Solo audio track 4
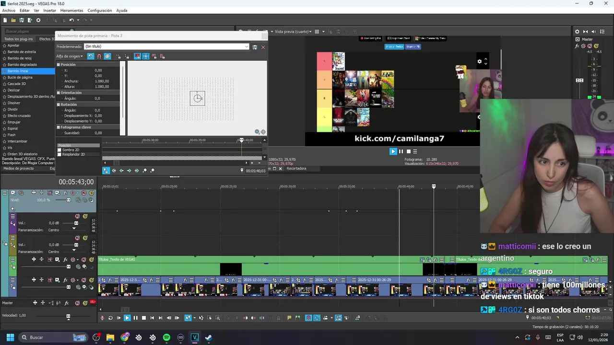The height and width of the screenshot is (345, 614). click(85, 216)
